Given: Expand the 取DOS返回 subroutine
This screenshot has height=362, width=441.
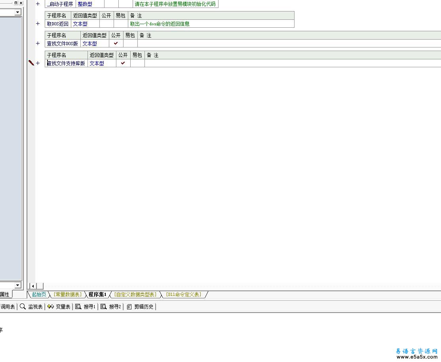Looking at the screenshot, I should pyautogui.click(x=38, y=24).
